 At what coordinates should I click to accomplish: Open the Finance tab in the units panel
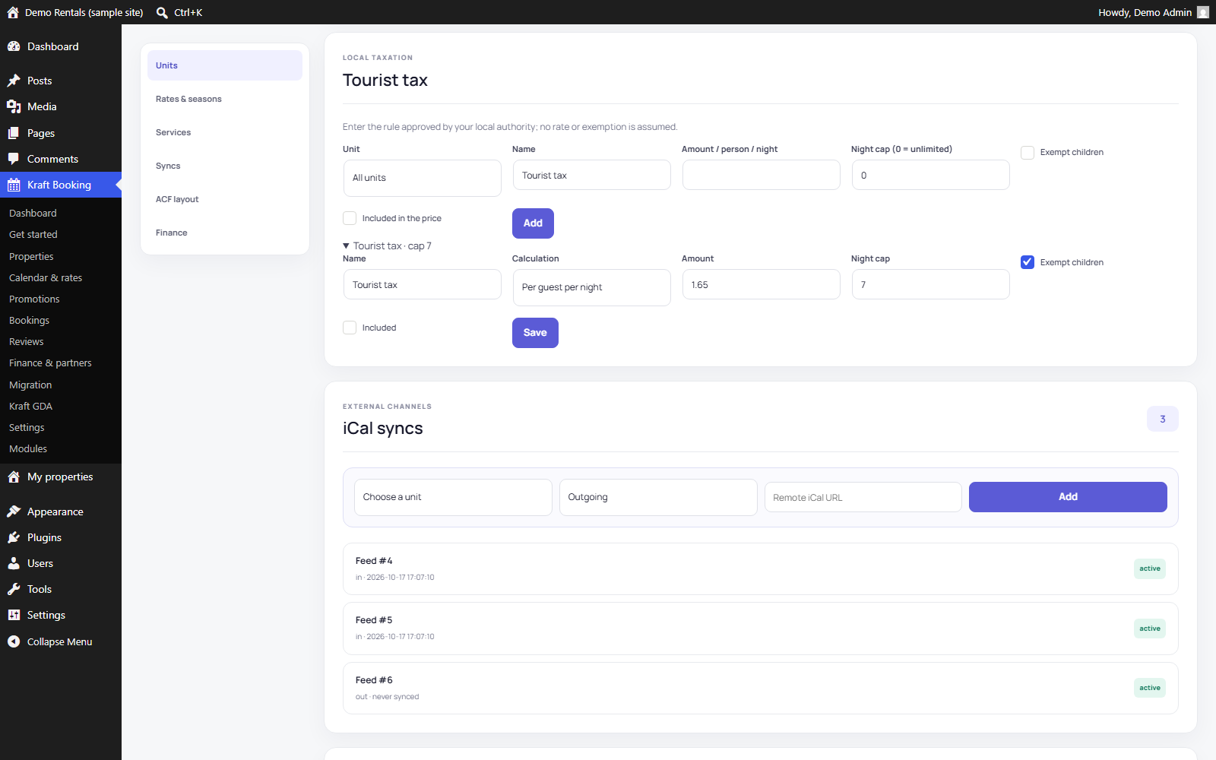pyautogui.click(x=225, y=233)
